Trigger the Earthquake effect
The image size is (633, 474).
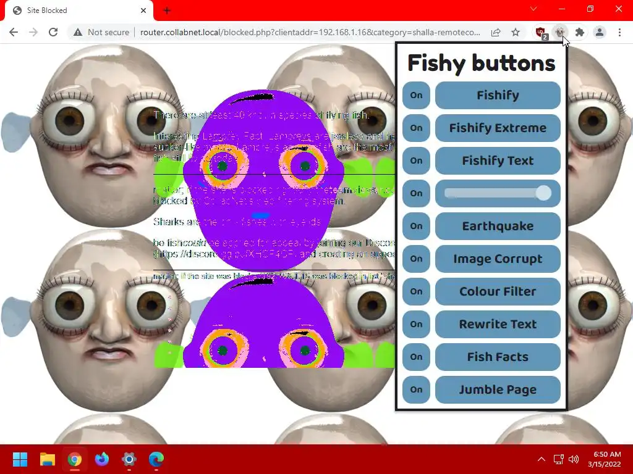(x=498, y=226)
